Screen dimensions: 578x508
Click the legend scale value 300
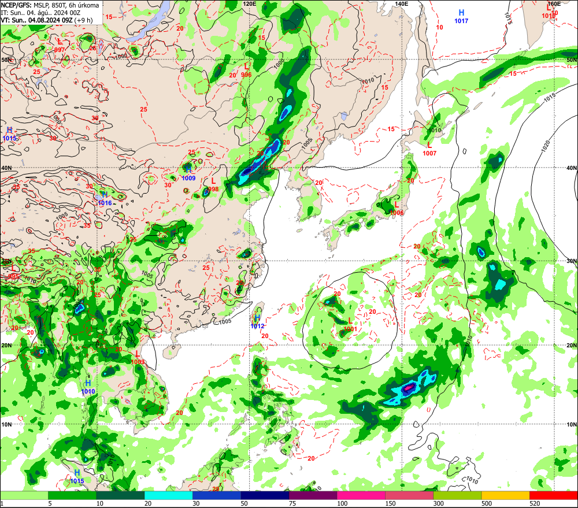tap(438, 503)
